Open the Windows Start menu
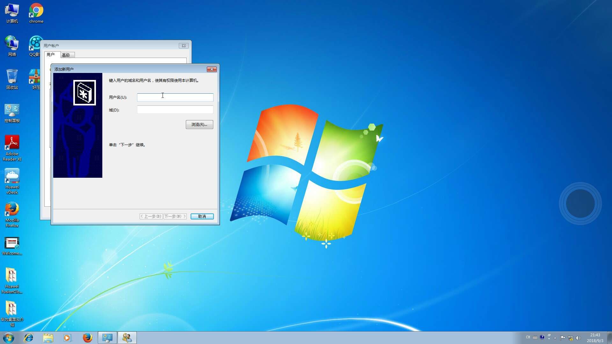Viewport: 612px width, 344px height. [x=9, y=338]
